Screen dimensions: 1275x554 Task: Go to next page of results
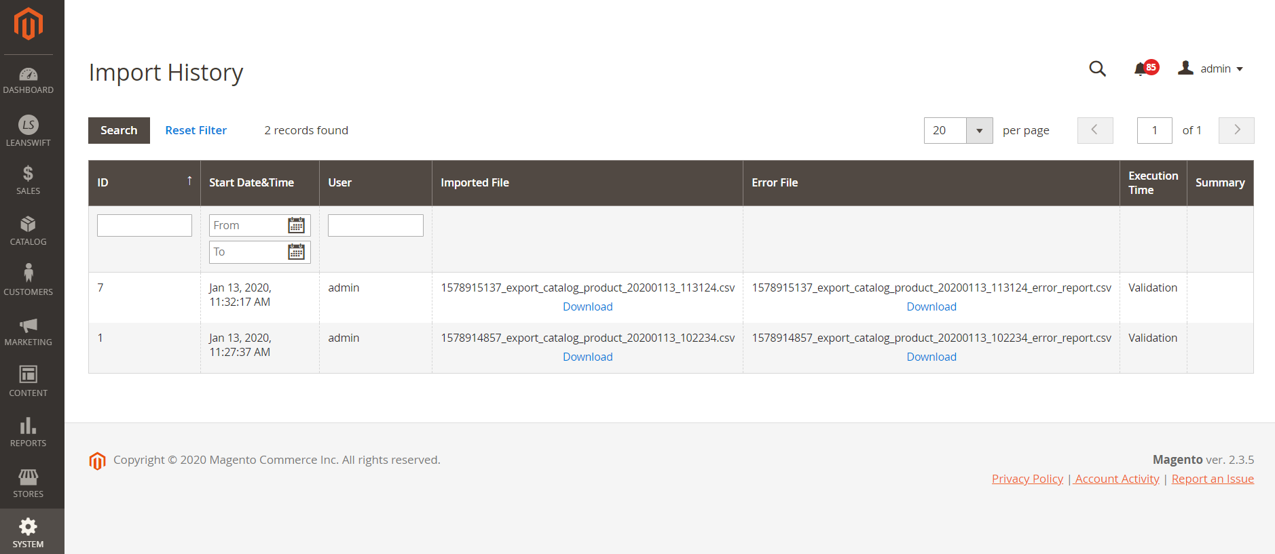click(1236, 130)
